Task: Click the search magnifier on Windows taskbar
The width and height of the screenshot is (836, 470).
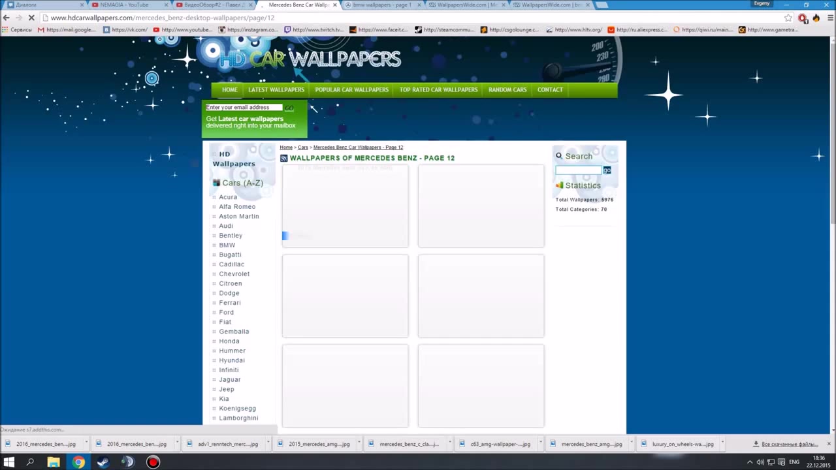Action: pos(30,462)
